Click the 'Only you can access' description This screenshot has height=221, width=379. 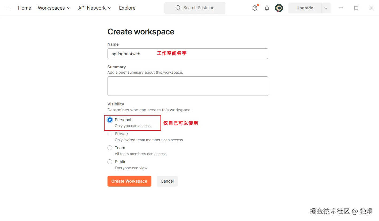(133, 126)
